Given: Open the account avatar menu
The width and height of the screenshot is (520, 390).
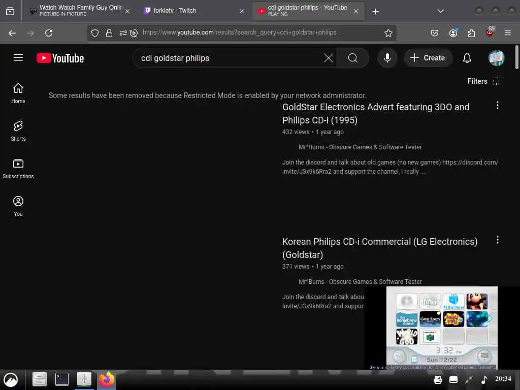Looking at the screenshot, I should pos(496,58).
